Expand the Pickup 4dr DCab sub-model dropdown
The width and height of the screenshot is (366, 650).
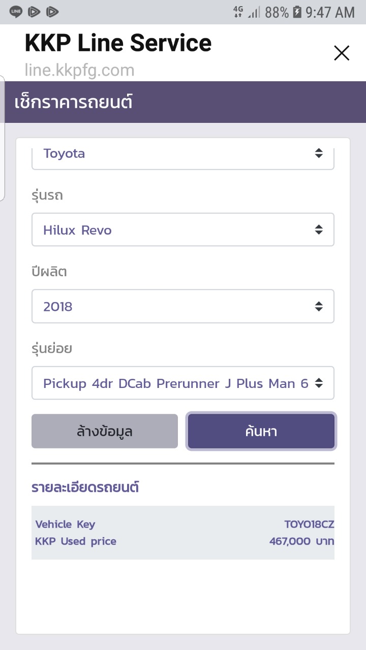pyautogui.click(x=183, y=383)
